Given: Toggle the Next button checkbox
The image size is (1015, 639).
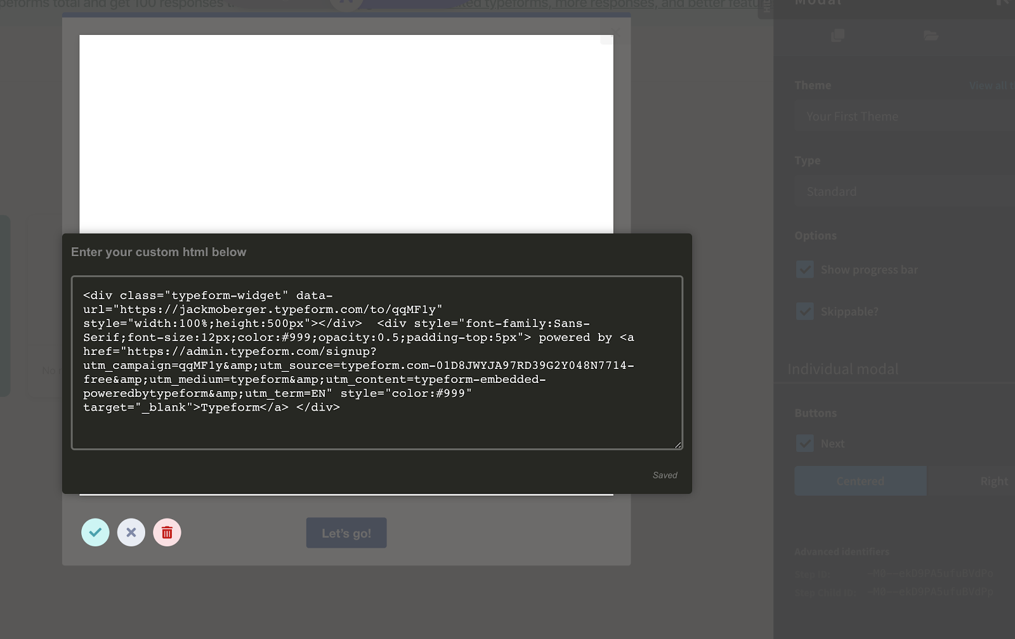Looking at the screenshot, I should (805, 443).
